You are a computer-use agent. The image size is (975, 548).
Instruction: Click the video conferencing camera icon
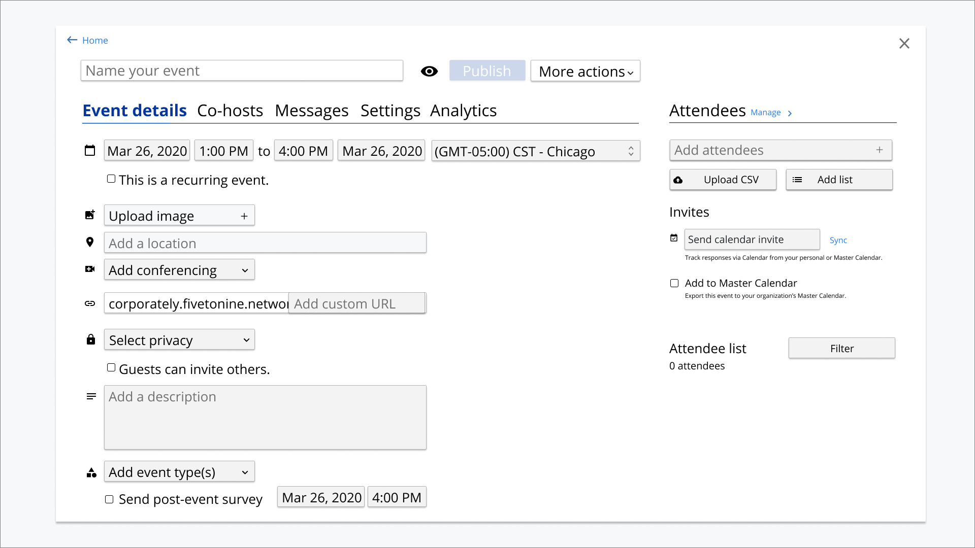(90, 269)
